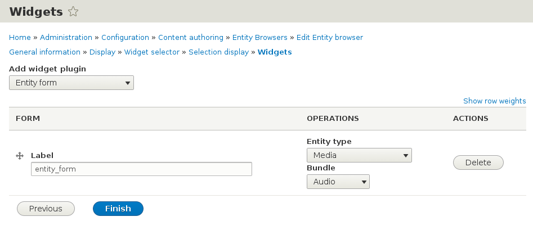
Task: Click the blue Finish button
Action: [118, 209]
